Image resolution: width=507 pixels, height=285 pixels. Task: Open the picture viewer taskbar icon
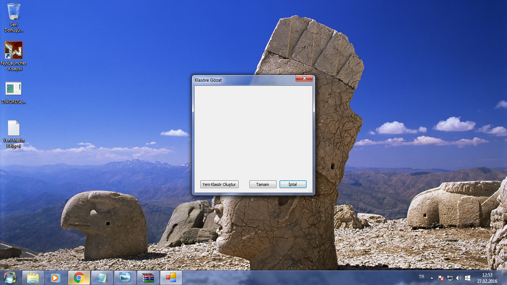pyautogui.click(x=125, y=278)
